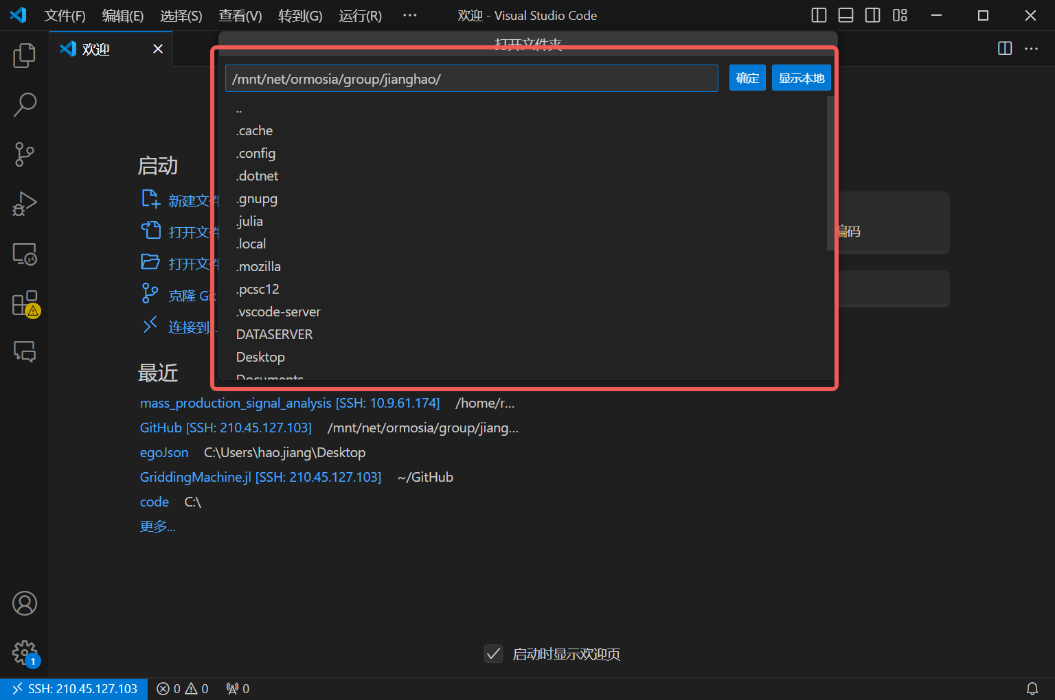Open the 编辑(E) menu
The image size is (1055, 700).
(122, 16)
